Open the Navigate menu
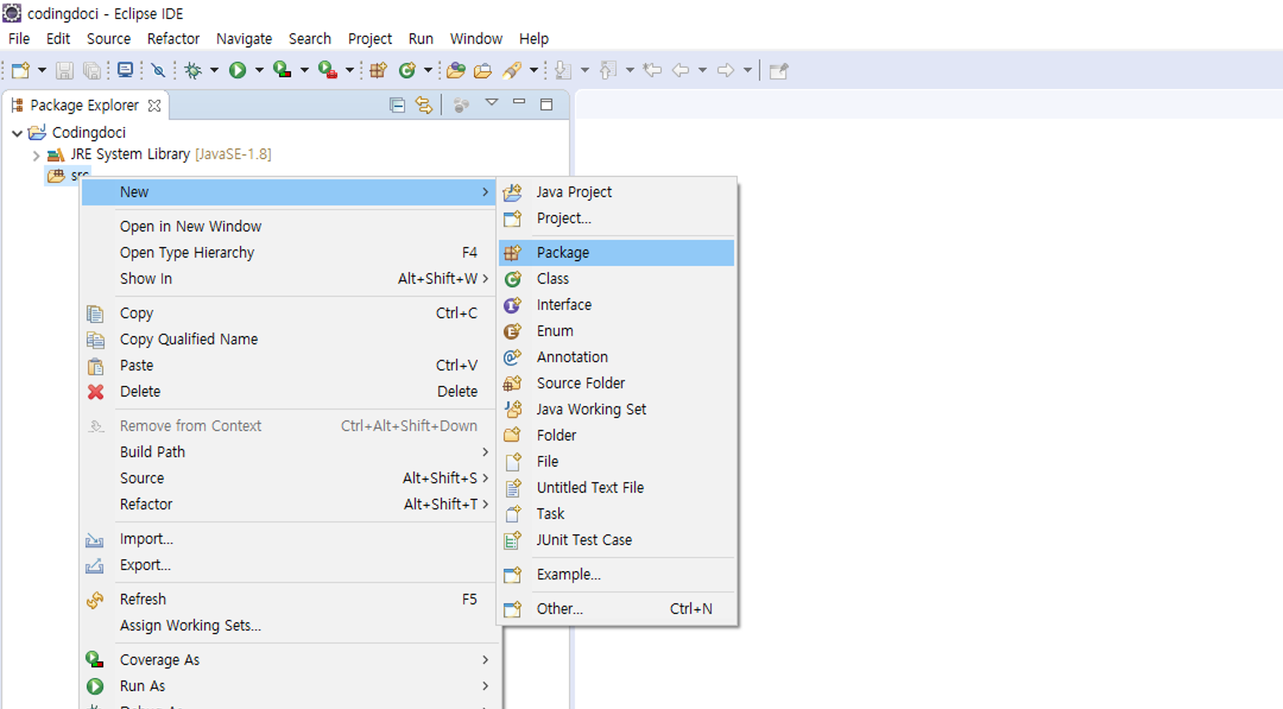Viewport: 1283px width, 709px height. (244, 38)
